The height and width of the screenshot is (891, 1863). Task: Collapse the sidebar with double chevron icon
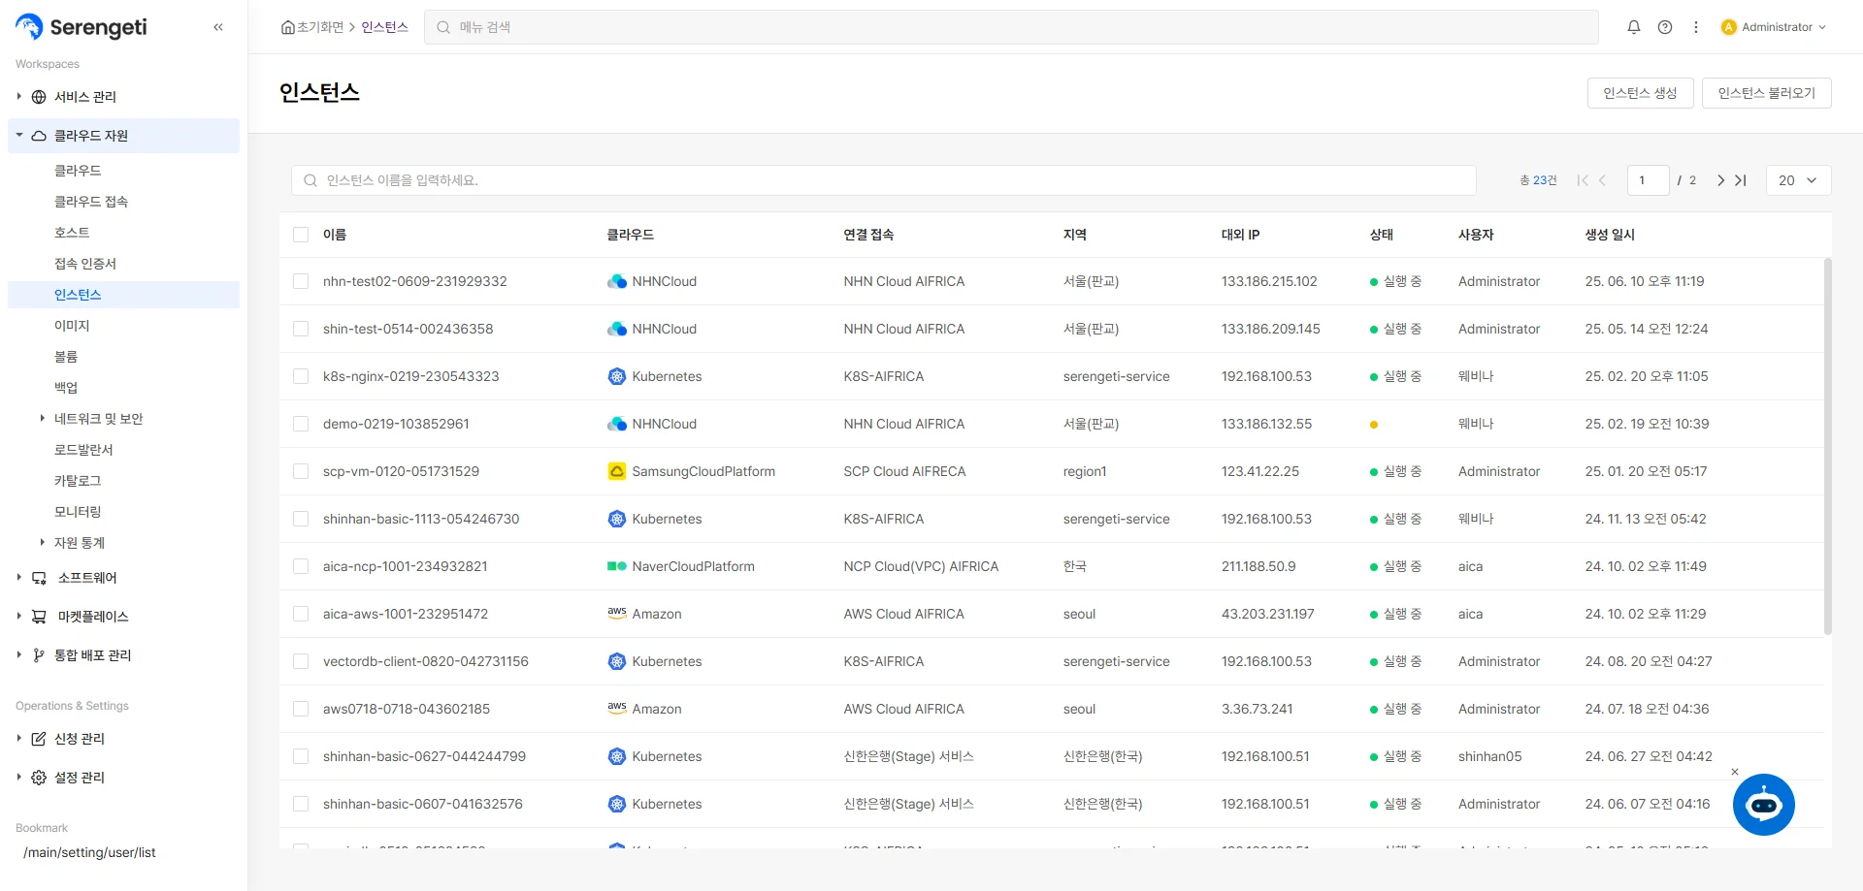coord(218,27)
